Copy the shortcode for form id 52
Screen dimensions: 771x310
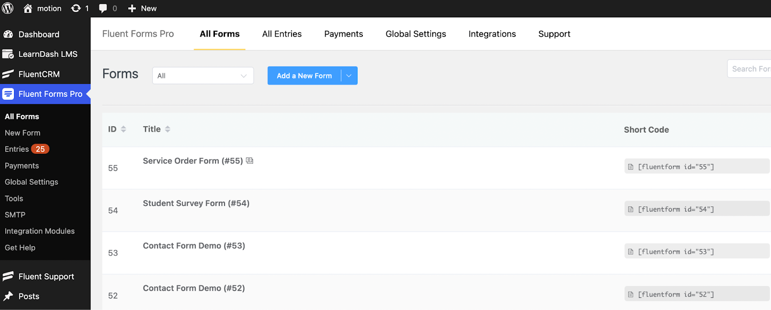[x=697, y=294]
